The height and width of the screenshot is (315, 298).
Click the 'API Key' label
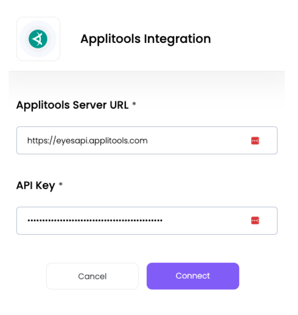click(36, 186)
